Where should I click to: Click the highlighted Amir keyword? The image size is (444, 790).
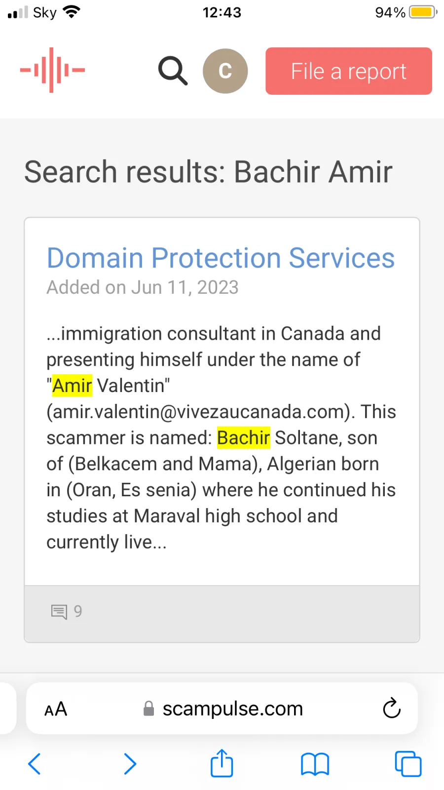(72, 386)
